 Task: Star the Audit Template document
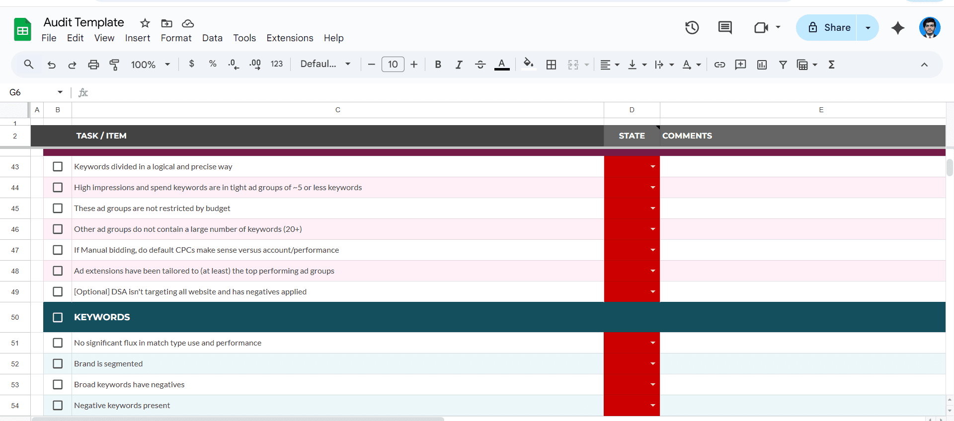coord(145,23)
